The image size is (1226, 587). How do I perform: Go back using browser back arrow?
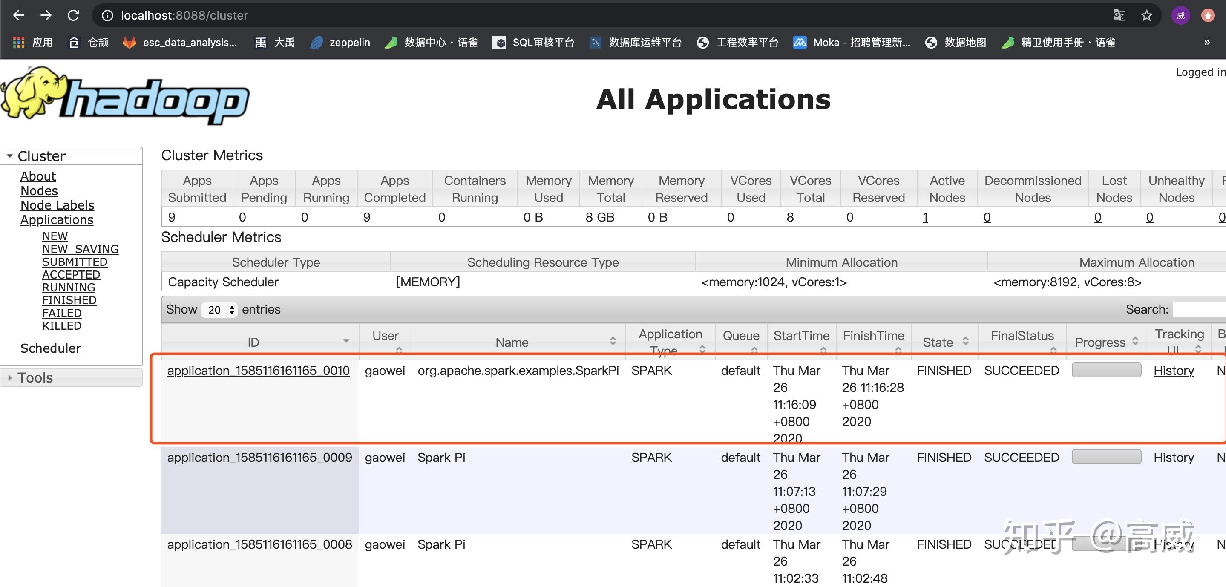(x=19, y=15)
